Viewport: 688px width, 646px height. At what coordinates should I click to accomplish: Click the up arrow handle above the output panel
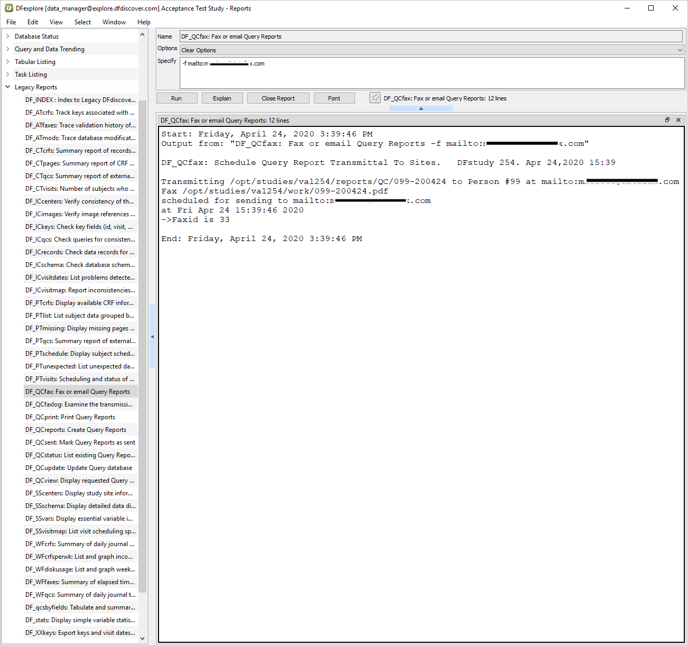click(421, 108)
